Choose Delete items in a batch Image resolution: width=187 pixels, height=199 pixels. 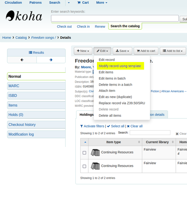[x=116, y=85]
